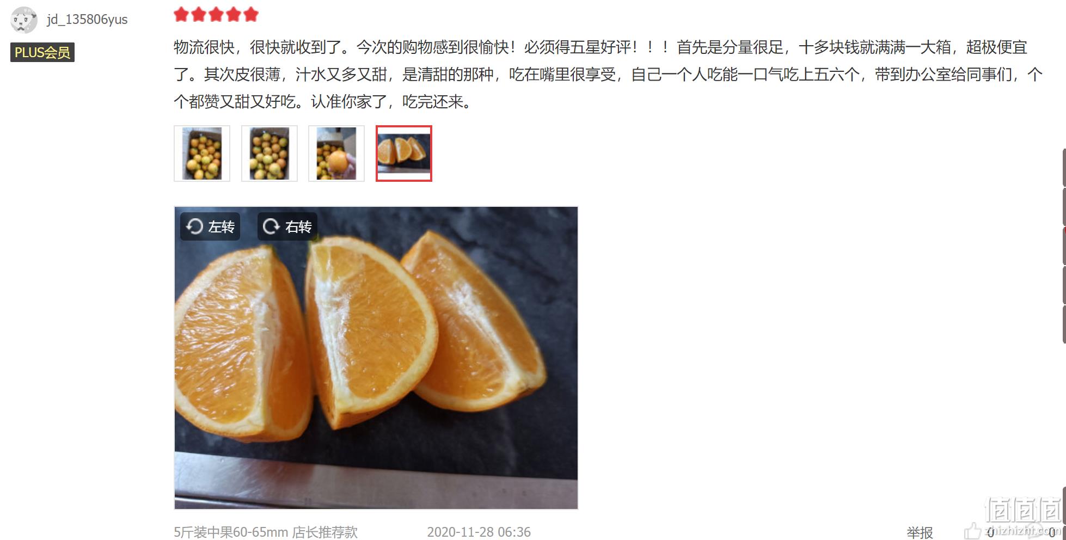The height and width of the screenshot is (540, 1066).
Task: Click the five red rating stars
Action: pos(216,15)
